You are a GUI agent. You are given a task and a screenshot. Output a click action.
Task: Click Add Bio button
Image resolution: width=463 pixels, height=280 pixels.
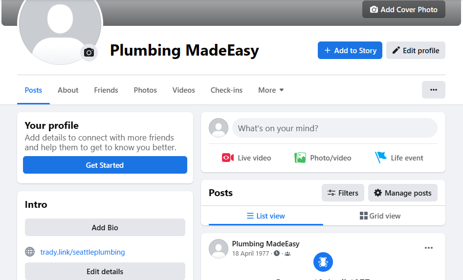[105, 227]
